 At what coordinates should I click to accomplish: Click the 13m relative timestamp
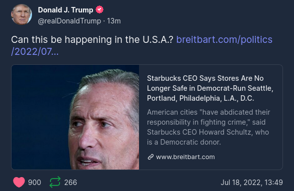pyautogui.click(x=114, y=21)
